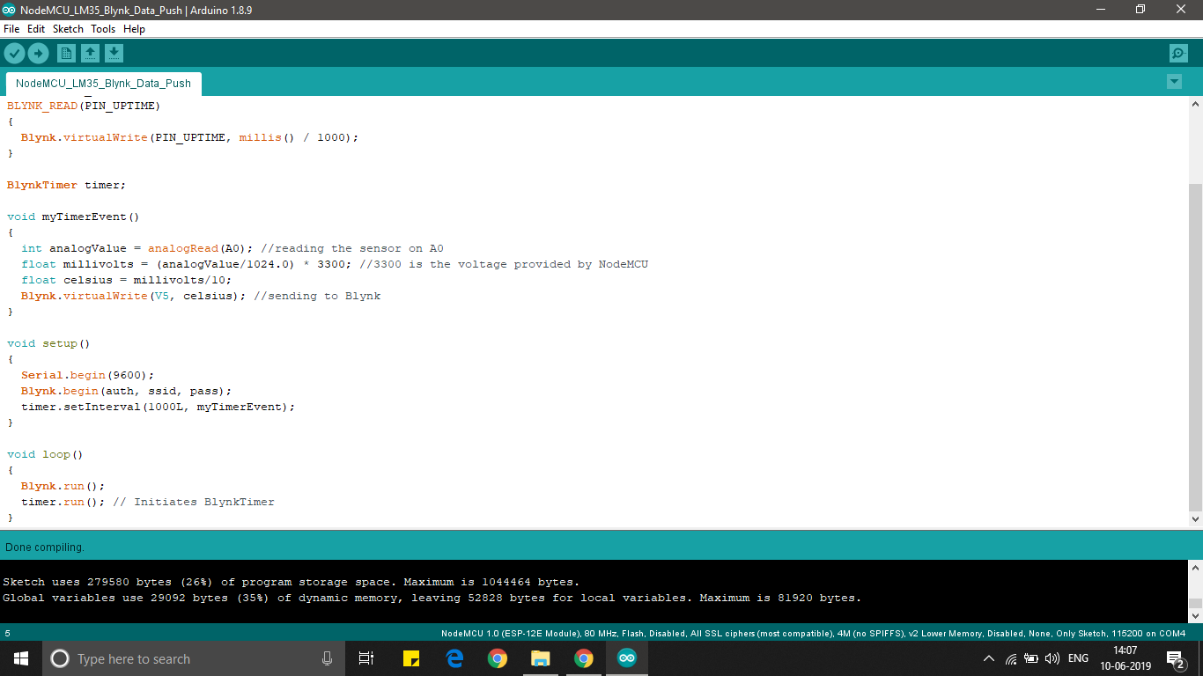
Task: Click the Blynk.virtualWrite(PIN_UPTIME, millis()) line
Action: (x=190, y=137)
